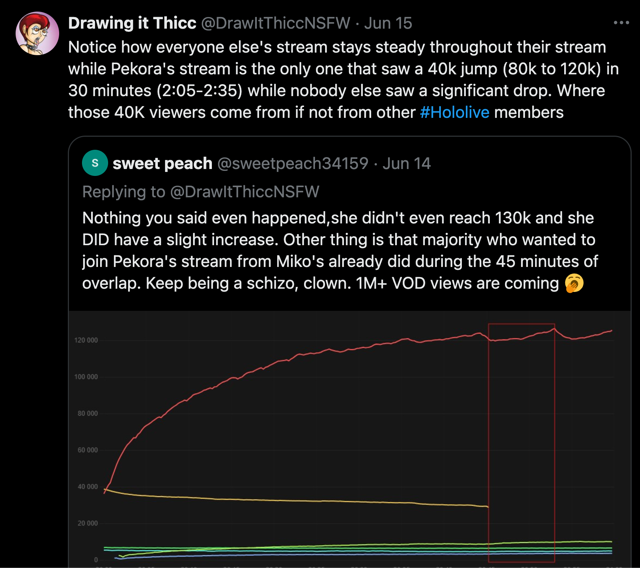The height and width of the screenshot is (568, 640).
Task: Click sweet peach's green S avatar
Action: tap(95, 163)
